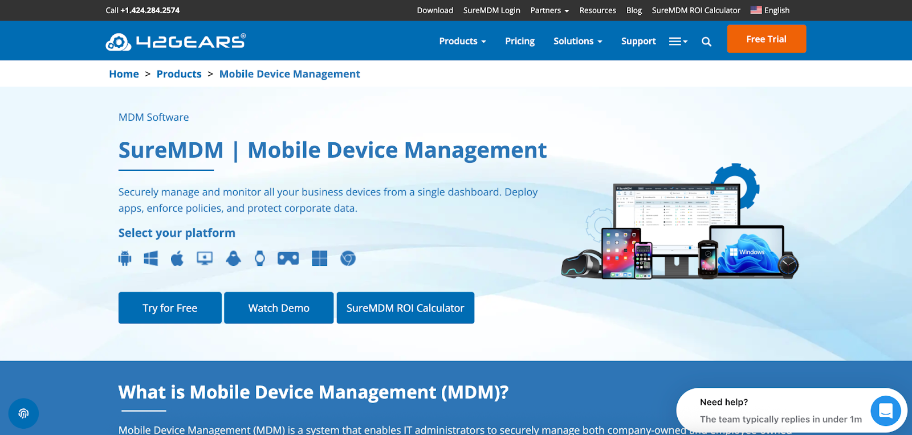Choose the English language flag selector

tap(770, 10)
